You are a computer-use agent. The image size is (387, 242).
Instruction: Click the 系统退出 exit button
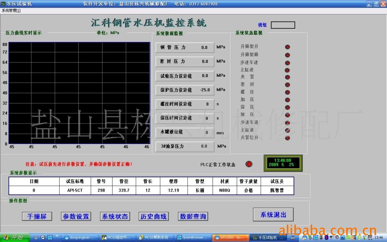pyautogui.click(x=273, y=215)
